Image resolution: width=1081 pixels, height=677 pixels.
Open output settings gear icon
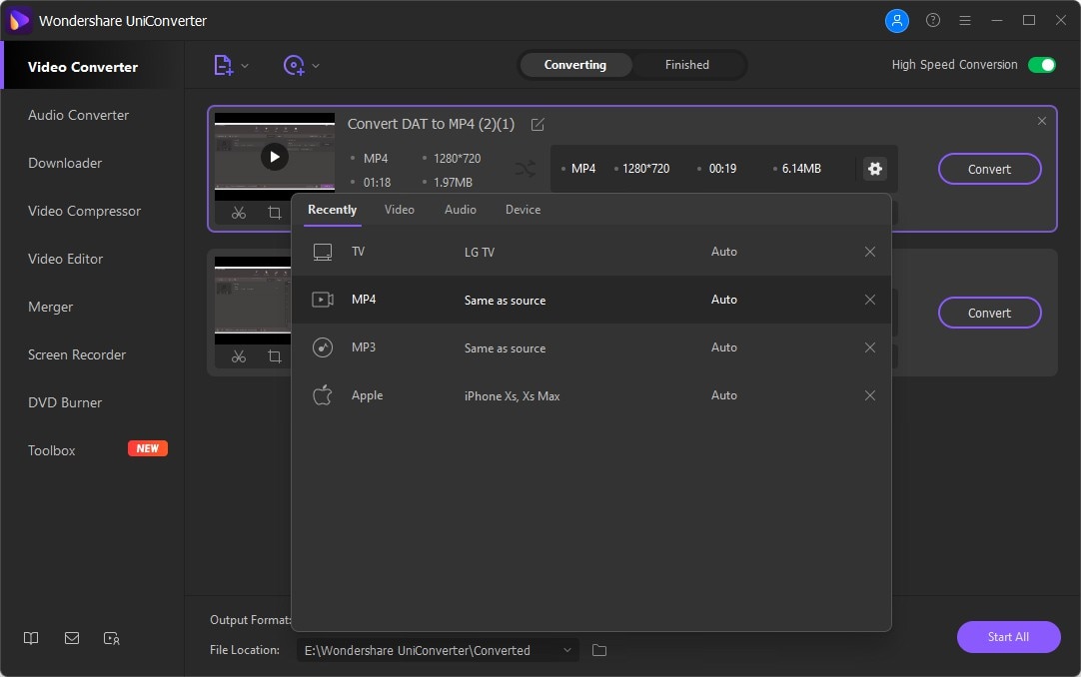pos(875,169)
